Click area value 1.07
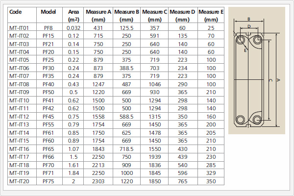 [x=73, y=149]
